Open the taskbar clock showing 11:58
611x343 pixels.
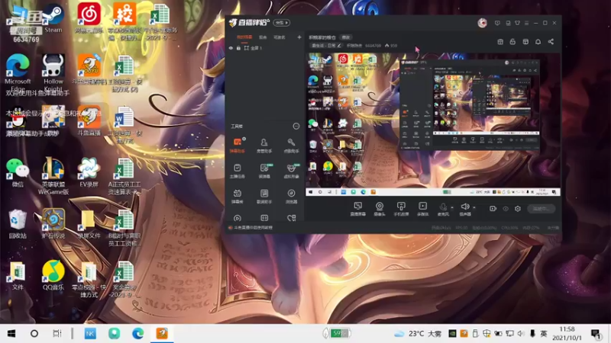pos(567,333)
